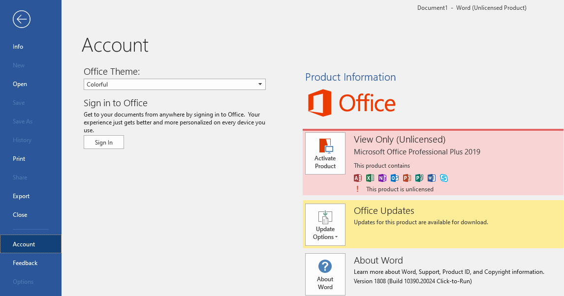The height and width of the screenshot is (296, 564).
Task: Click the Skype app icon
Action: 444,178
